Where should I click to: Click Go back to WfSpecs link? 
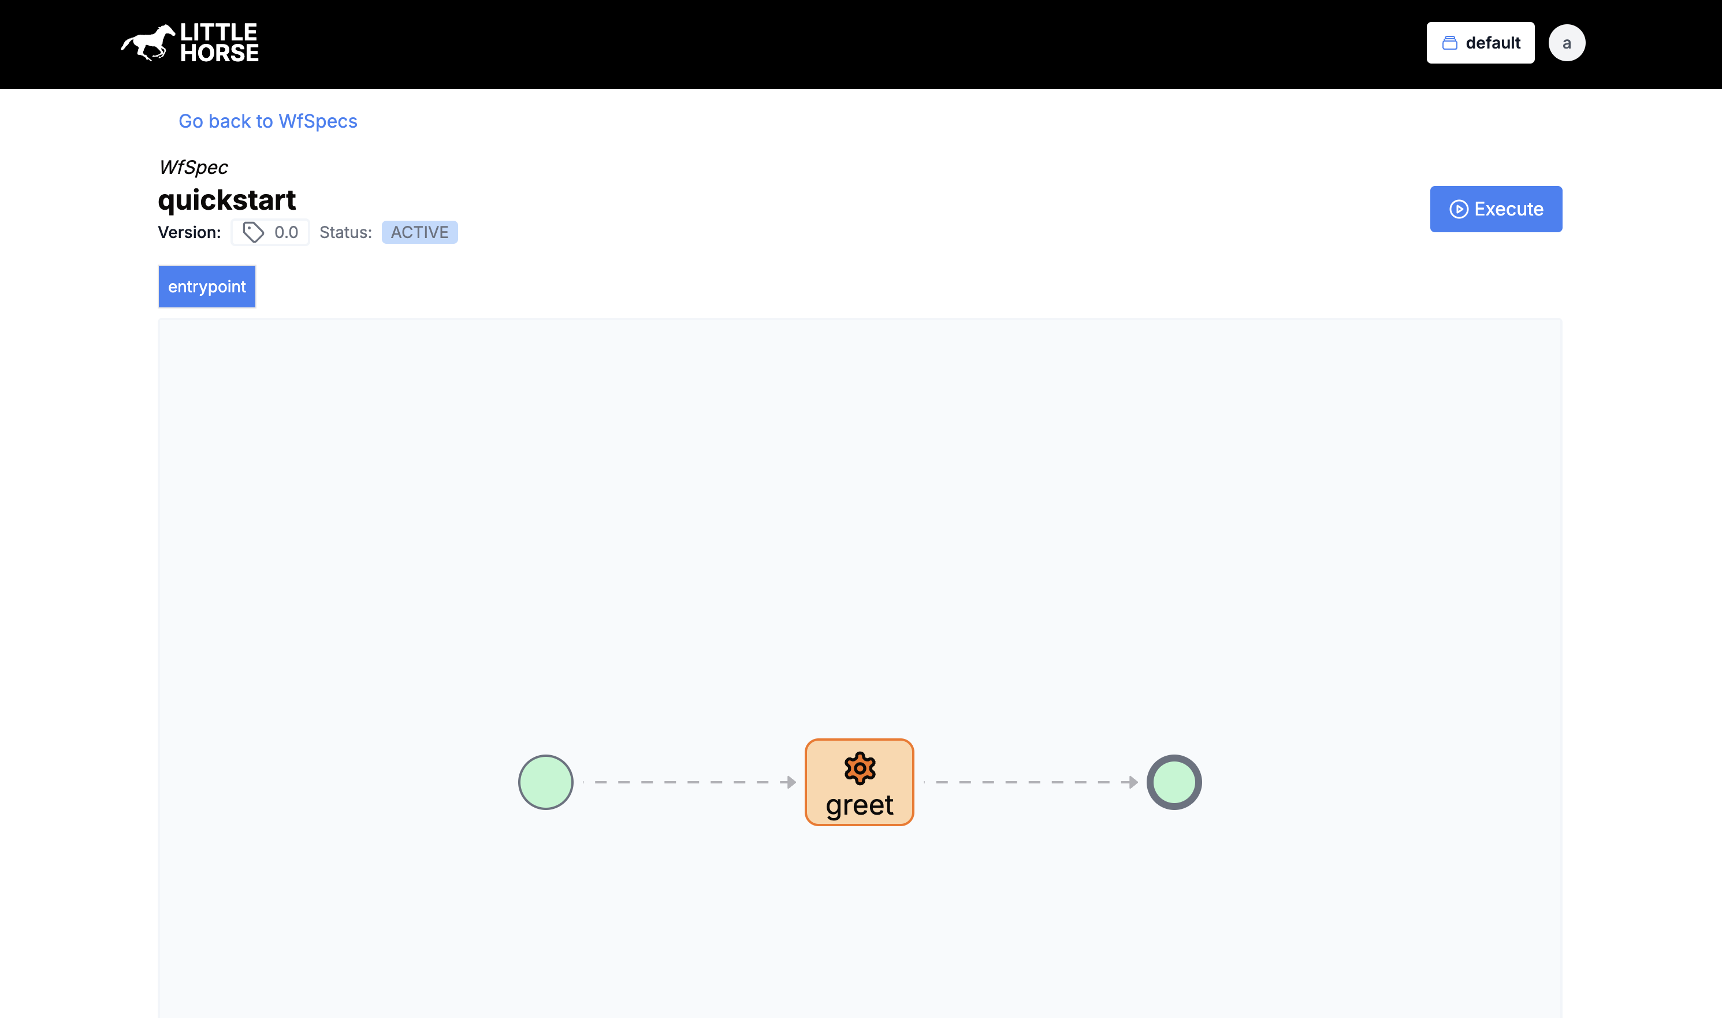click(268, 121)
